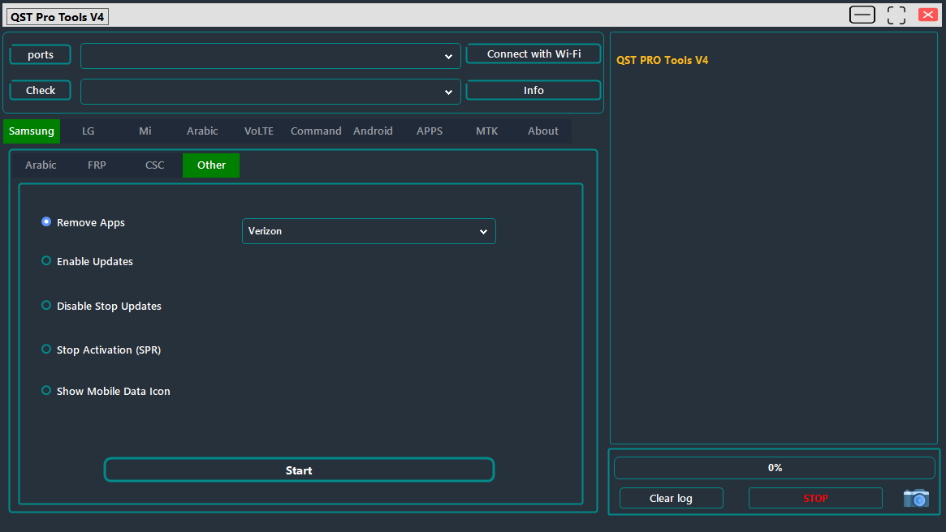
Task: Click the camera screenshot icon
Action: [x=916, y=498]
